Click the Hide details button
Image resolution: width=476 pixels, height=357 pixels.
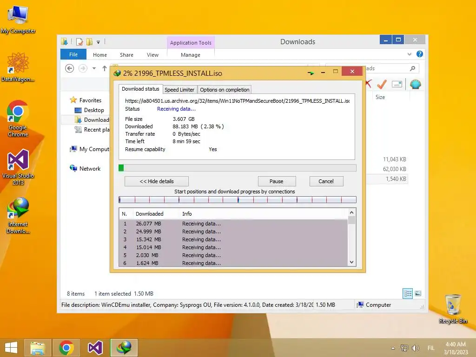(157, 181)
